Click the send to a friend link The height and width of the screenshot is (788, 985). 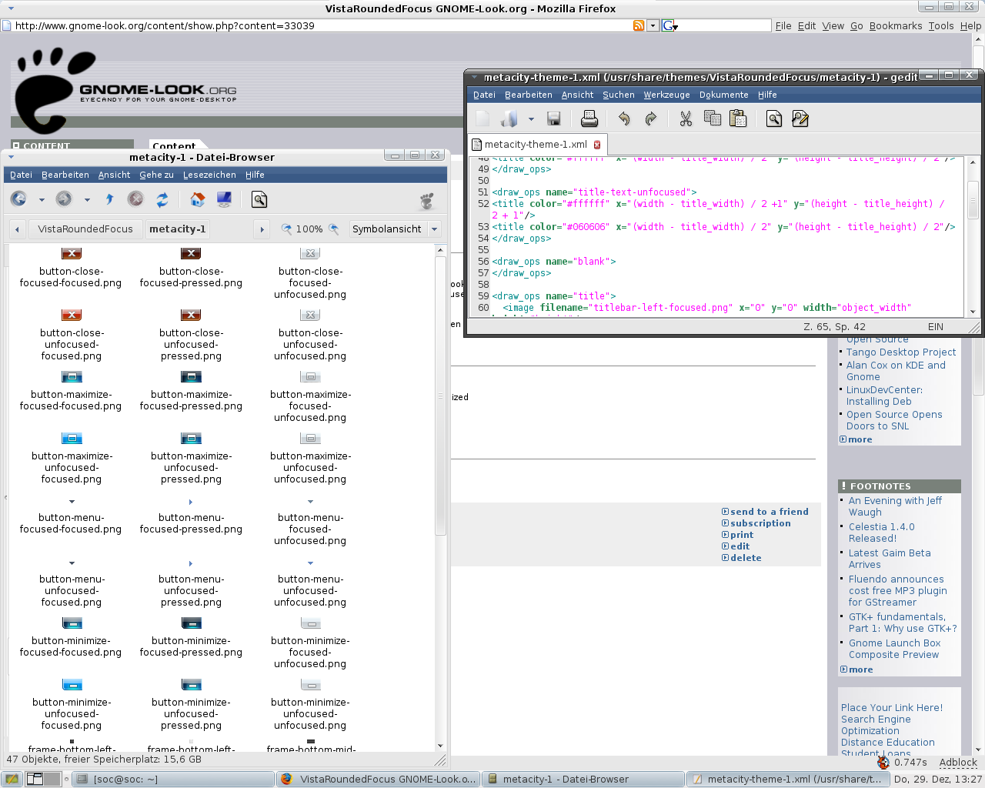coord(770,512)
